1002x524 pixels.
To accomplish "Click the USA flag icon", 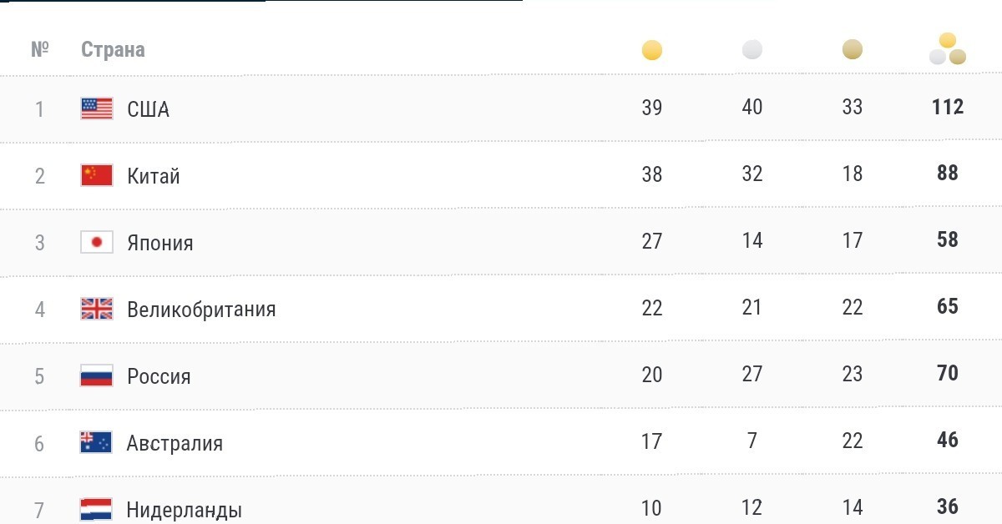I will pyautogui.click(x=97, y=108).
